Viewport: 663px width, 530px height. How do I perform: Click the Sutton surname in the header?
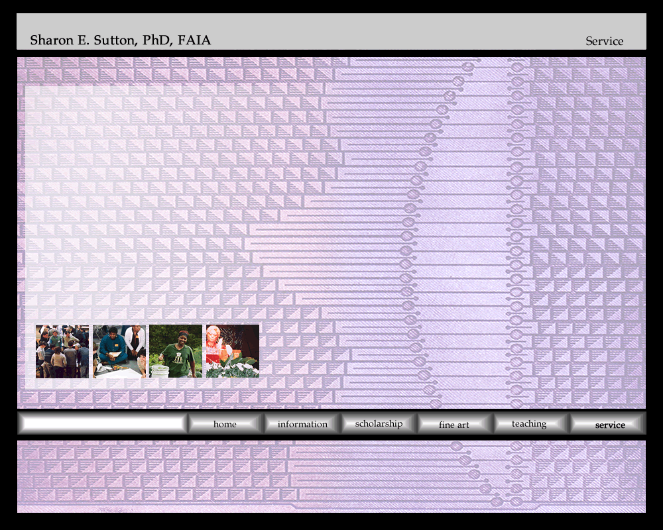tap(114, 40)
